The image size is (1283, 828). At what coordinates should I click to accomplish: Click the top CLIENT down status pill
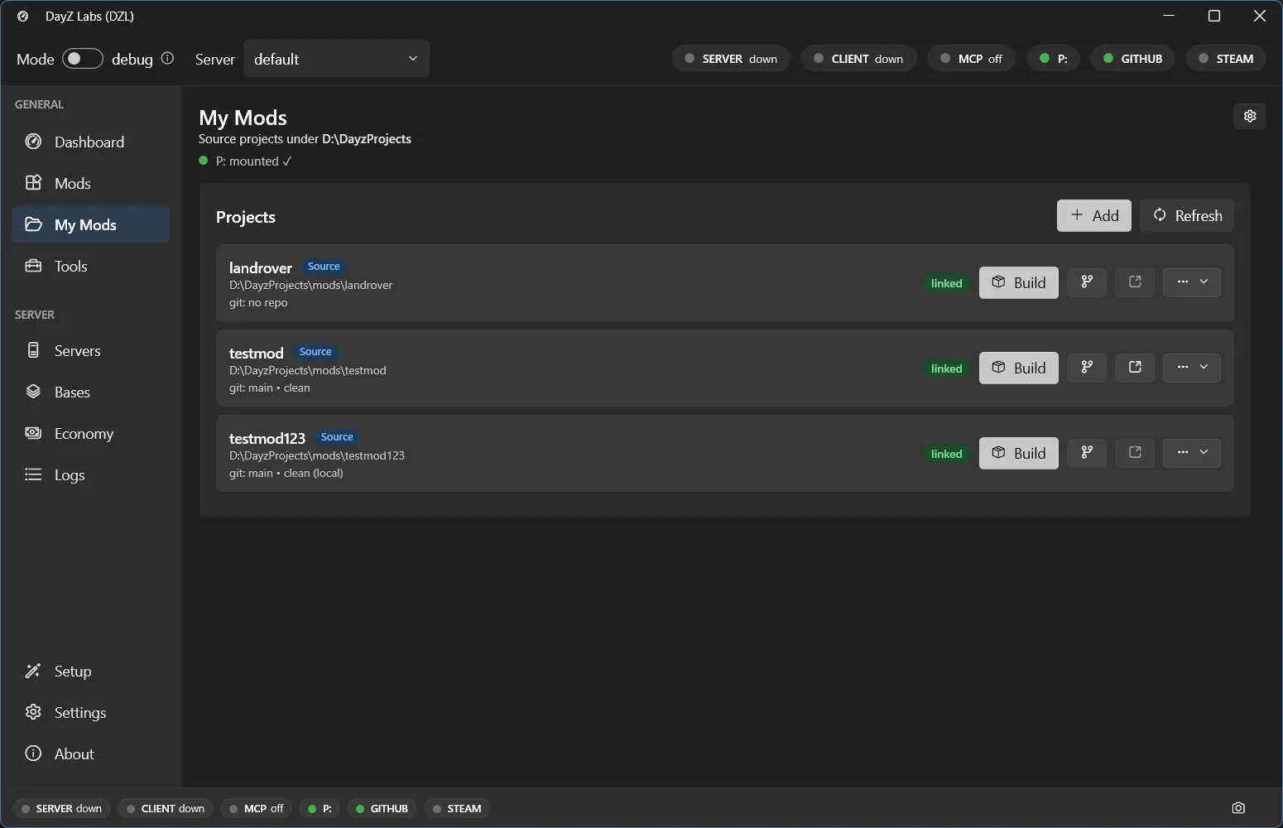pyautogui.click(x=858, y=59)
